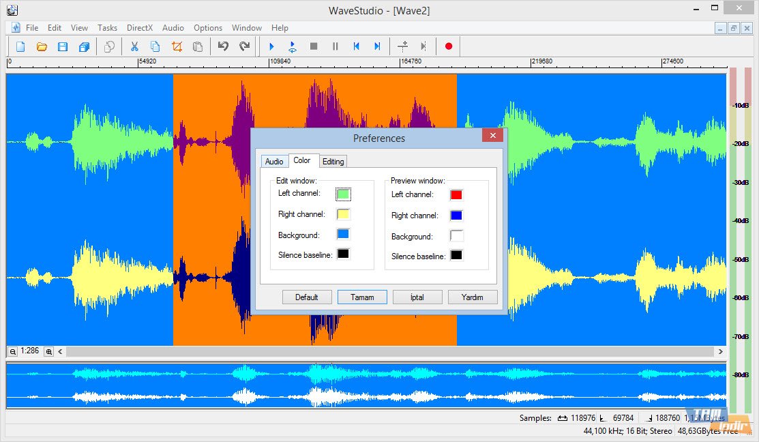Click the Default button in Preferences
The height and width of the screenshot is (442, 759).
(x=307, y=297)
